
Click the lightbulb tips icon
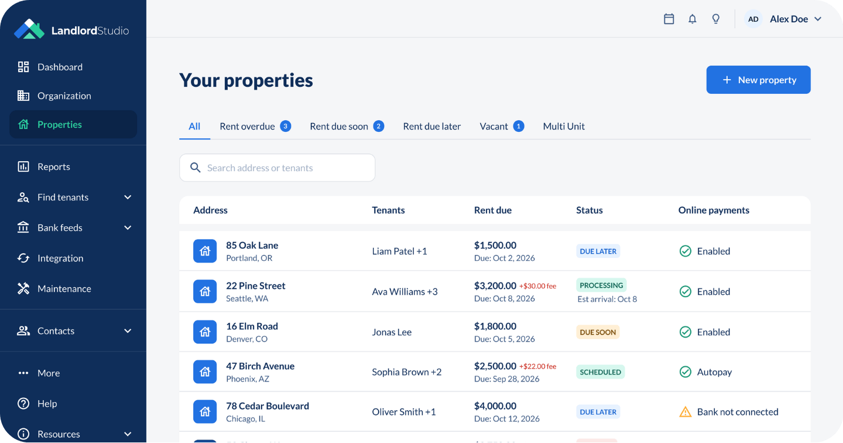click(x=716, y=19)
